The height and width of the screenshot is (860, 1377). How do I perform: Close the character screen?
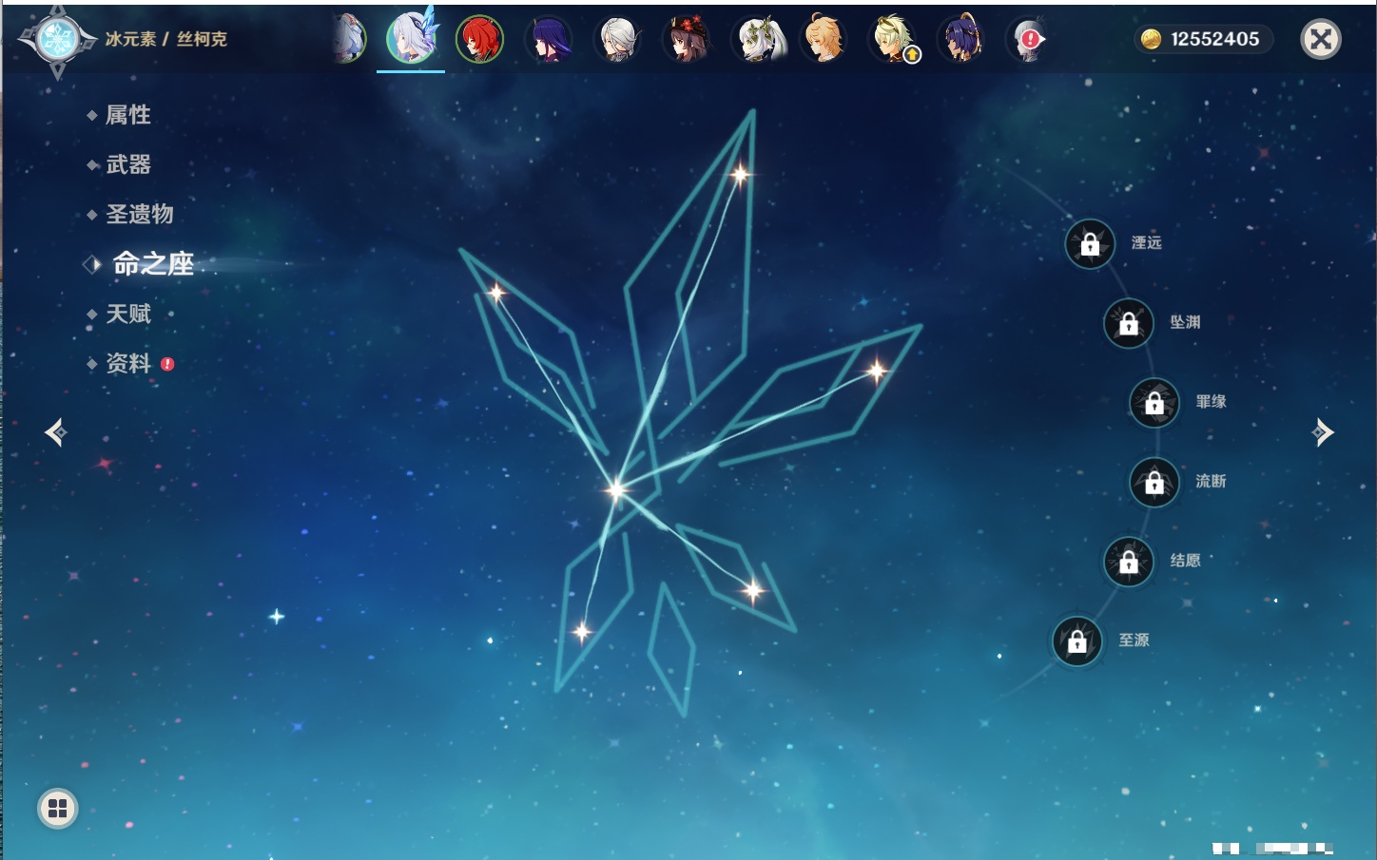[x=1321, y=39]
